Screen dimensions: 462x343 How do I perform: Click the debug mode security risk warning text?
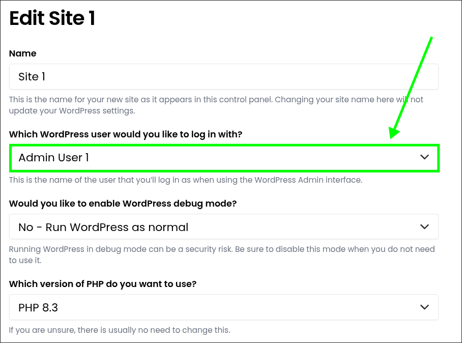(222, 254)
